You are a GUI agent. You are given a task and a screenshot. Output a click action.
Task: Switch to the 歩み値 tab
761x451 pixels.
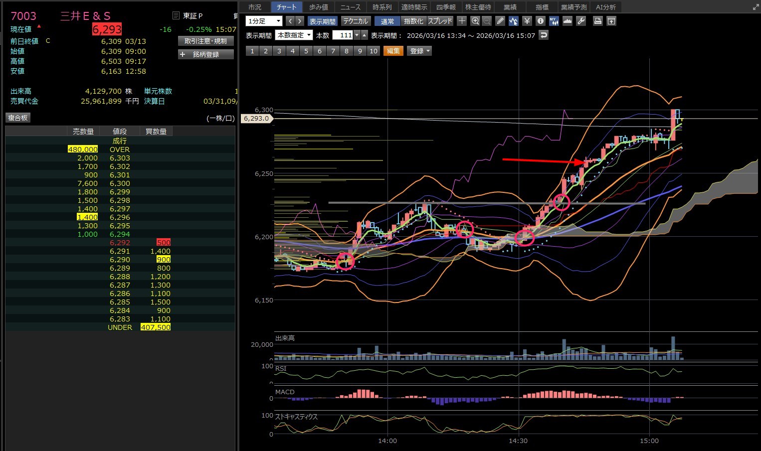[319, 7]
